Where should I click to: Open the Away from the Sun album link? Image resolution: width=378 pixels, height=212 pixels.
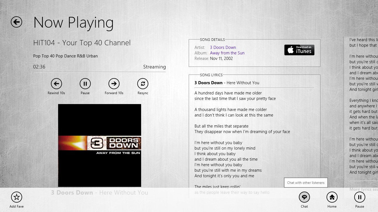(227, 53)
